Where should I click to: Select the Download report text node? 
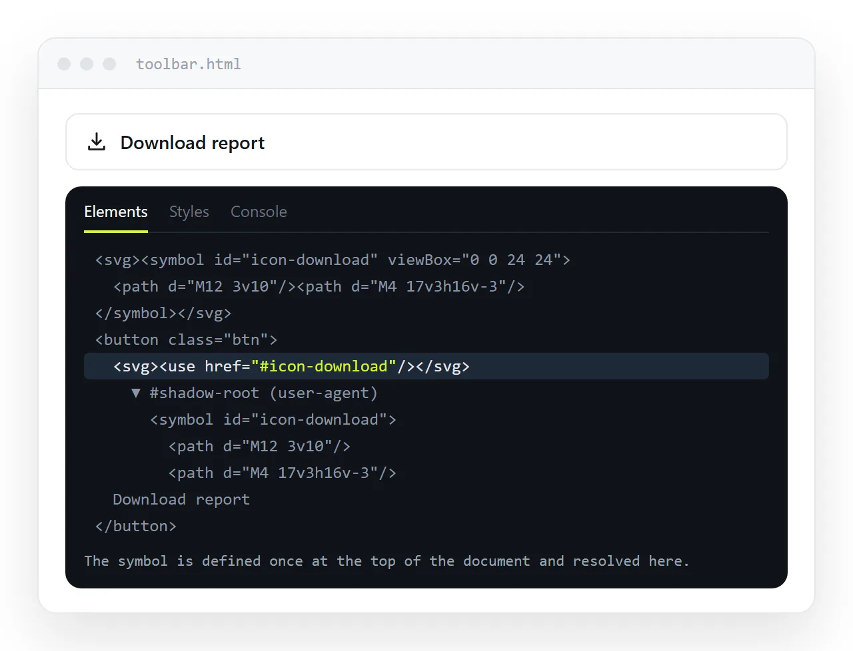coord(181,499)
